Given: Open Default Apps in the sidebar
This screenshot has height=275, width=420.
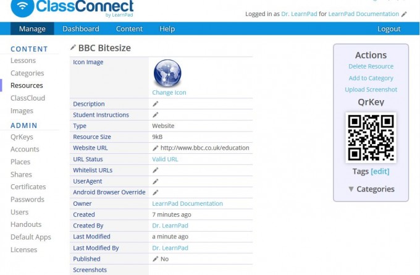Looking at the screenshot, I should pyautogui.click(x=31, y=237).
